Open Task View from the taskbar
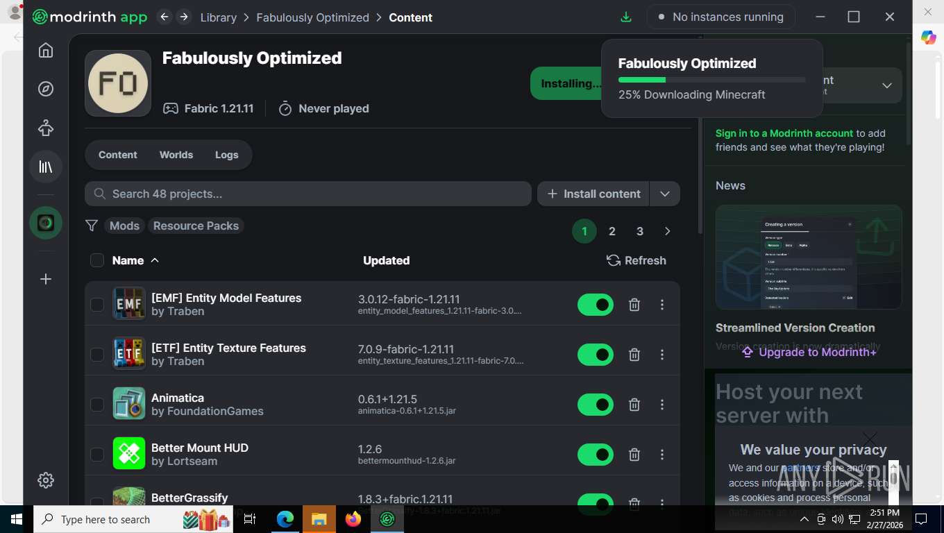The width and height of the screenshot is (944, 533). pyautogui.click(x=251, y=519)
